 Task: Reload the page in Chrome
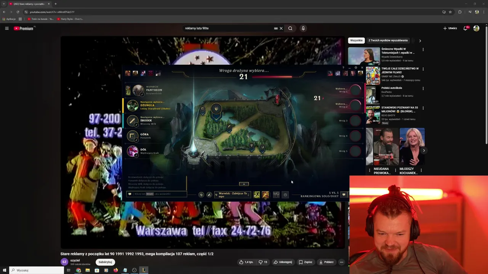pyautogui.click(x=18, y=12)
